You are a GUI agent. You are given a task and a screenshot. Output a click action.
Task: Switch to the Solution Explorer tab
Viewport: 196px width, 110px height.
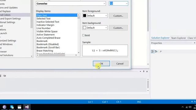click(x=160, y=38)
